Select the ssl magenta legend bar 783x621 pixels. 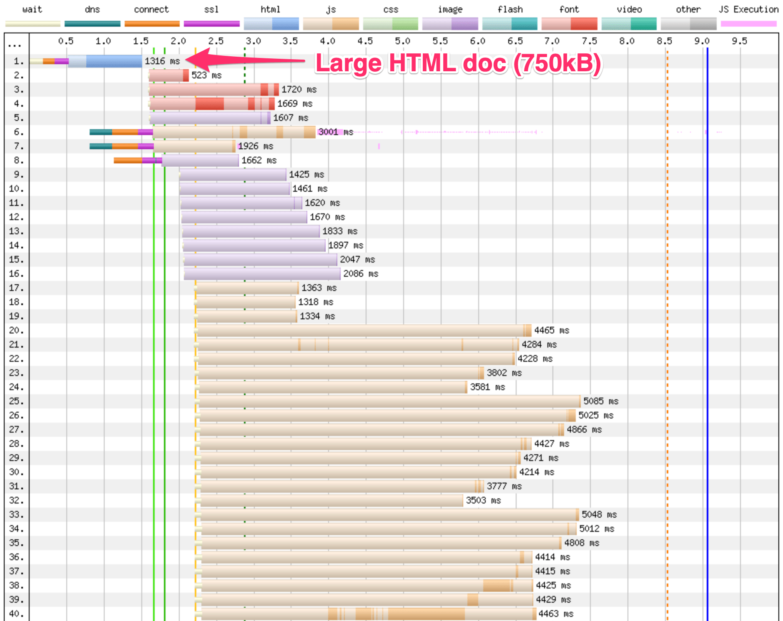coord(211,24)
